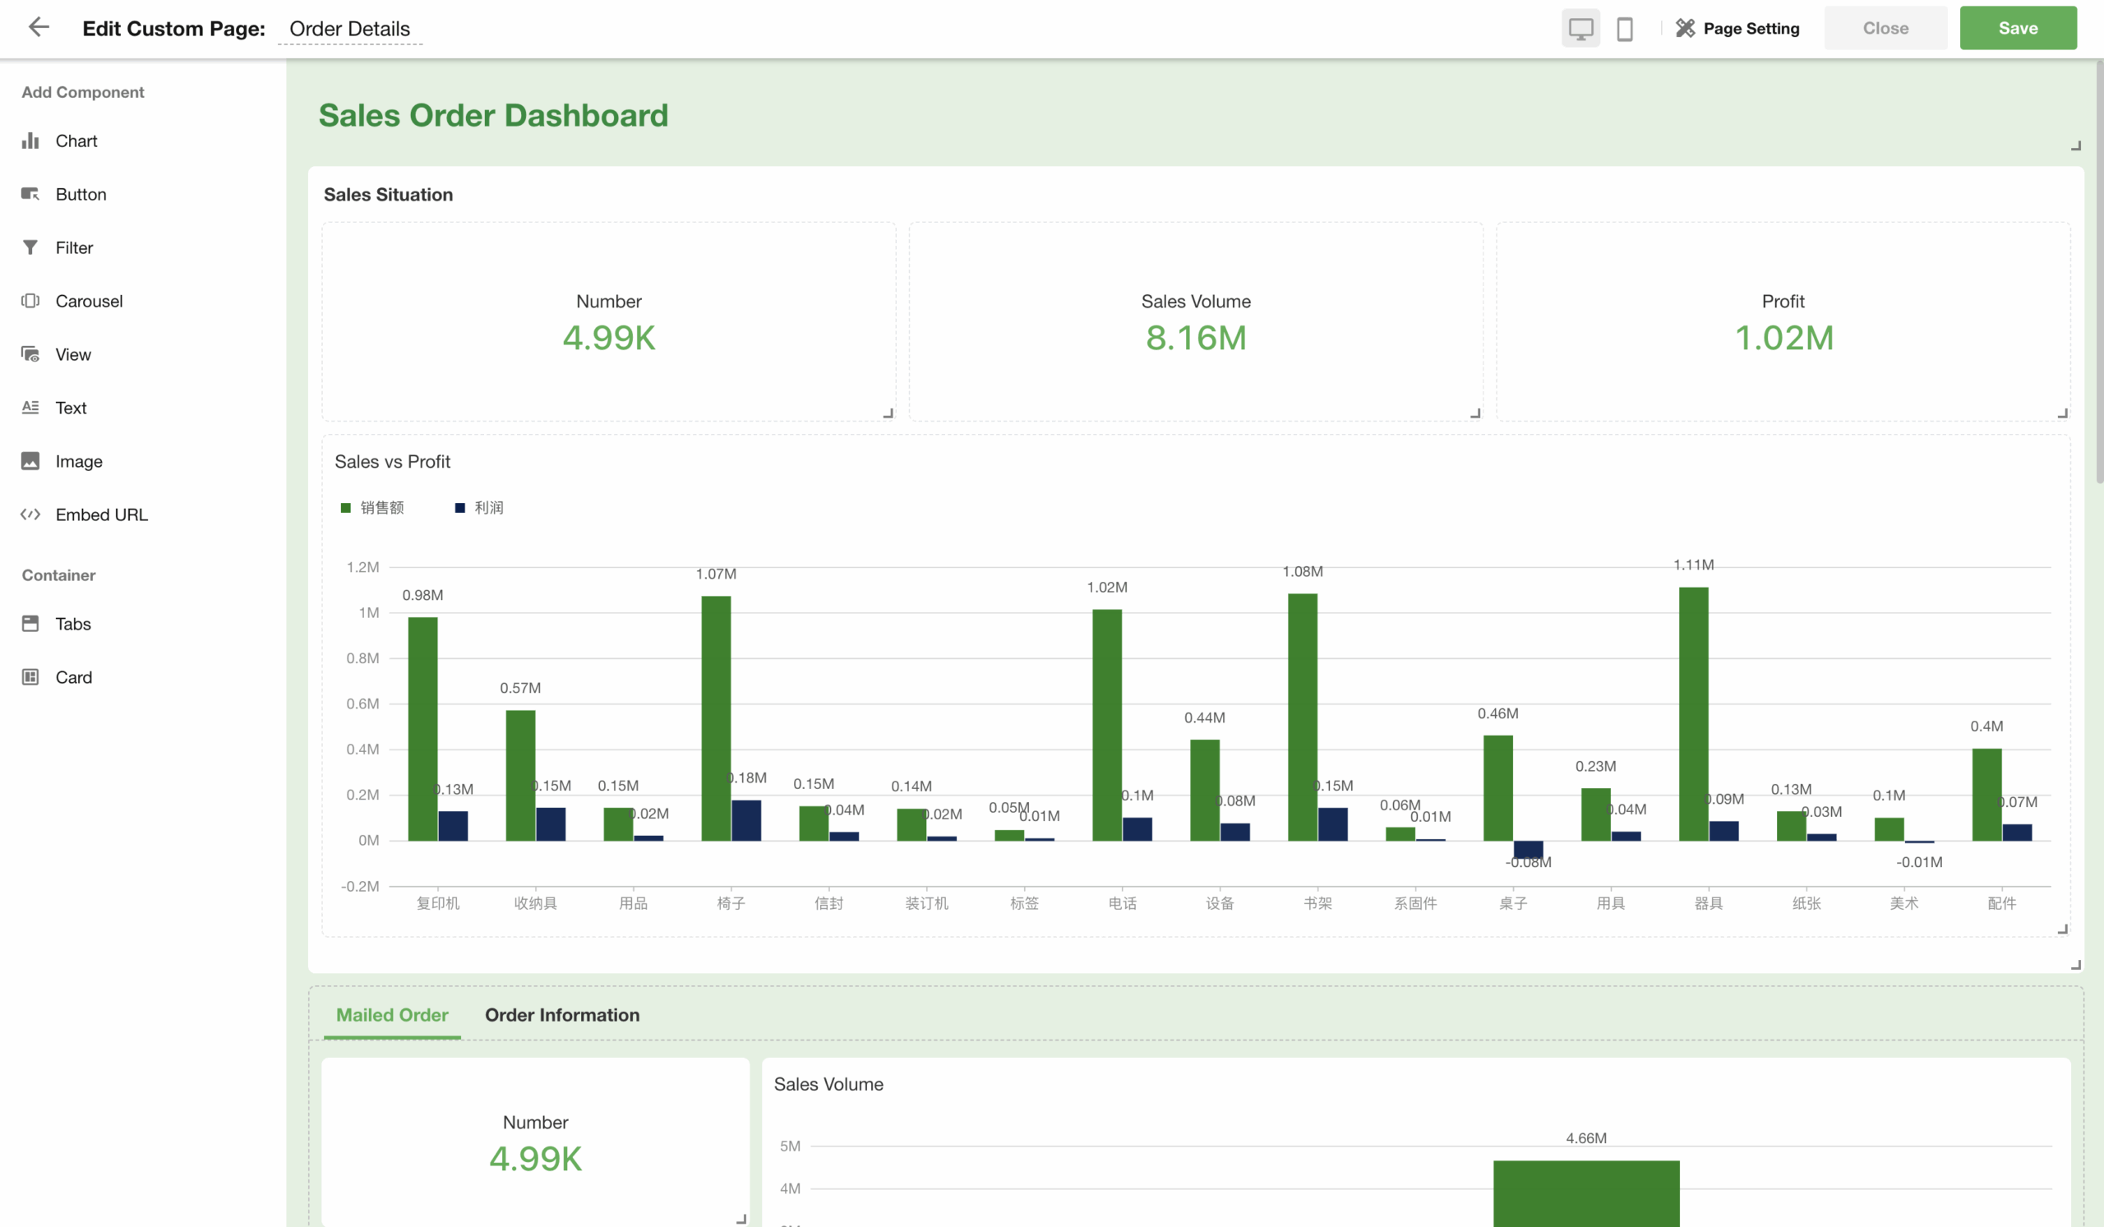Select the Number 4.99K card in Mailed Order tab

pyautogui.click(x=535, y=1142)
